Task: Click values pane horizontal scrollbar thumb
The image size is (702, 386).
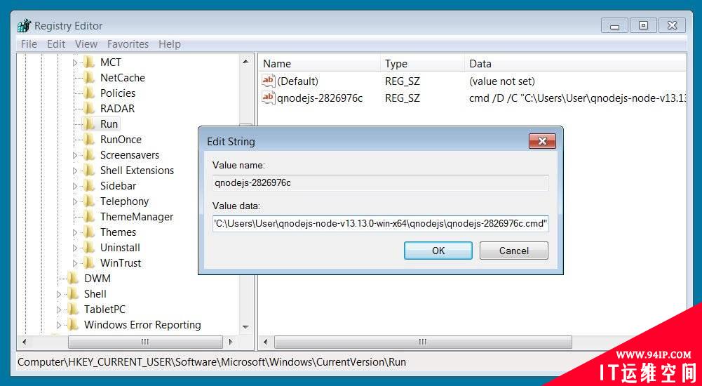Action: point(423,342)
